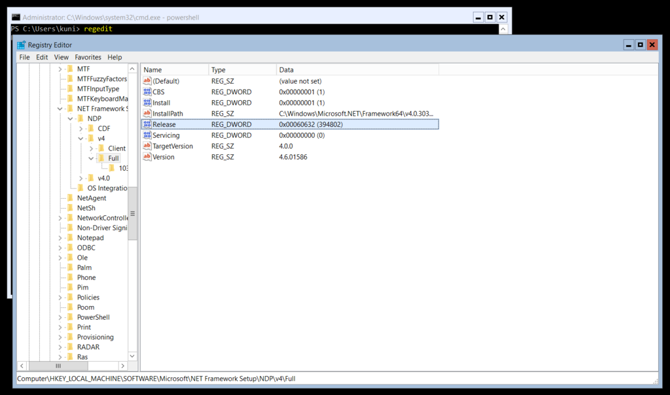Sort values by Name column header
Screen dimensions: 670x395
[175, 69]
